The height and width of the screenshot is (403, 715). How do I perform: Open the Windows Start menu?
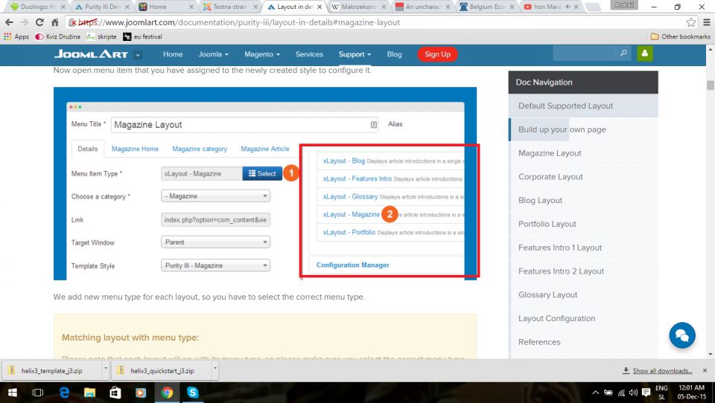13,393
